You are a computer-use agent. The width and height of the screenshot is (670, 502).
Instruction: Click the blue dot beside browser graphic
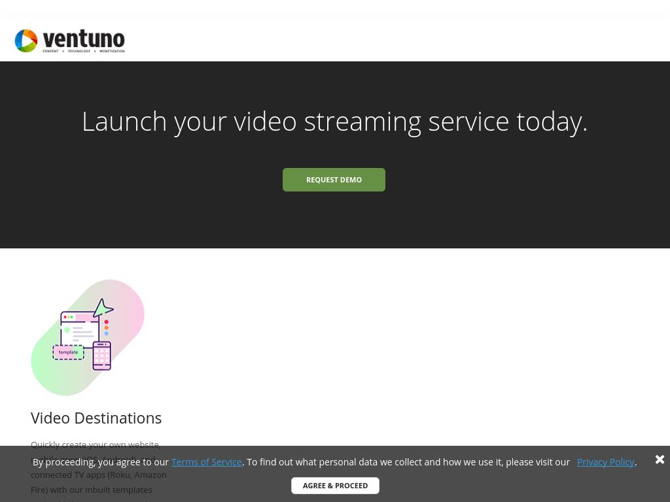107,333
